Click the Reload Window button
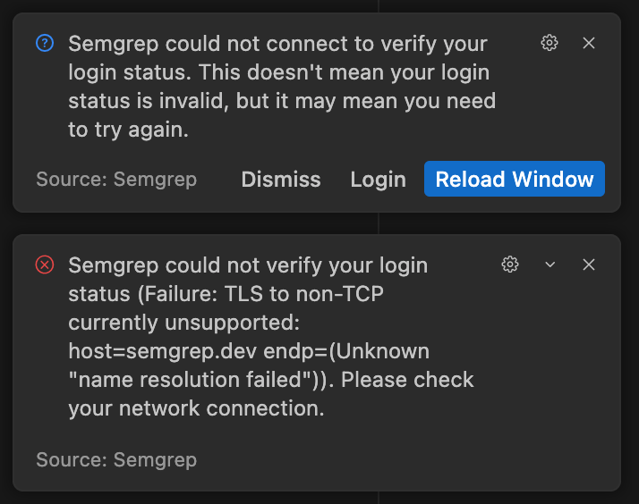639x504 pixels. click(x=515, y=180)
